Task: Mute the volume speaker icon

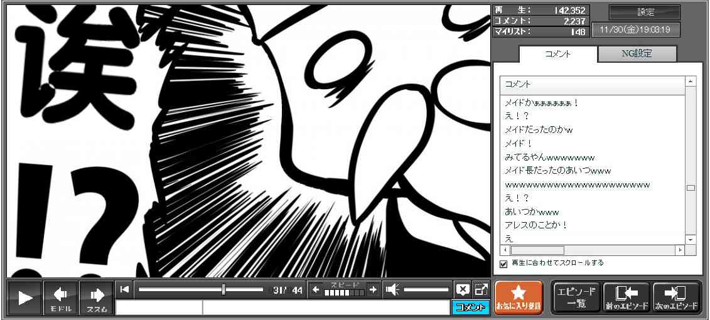Action: [x=392, y=289]
